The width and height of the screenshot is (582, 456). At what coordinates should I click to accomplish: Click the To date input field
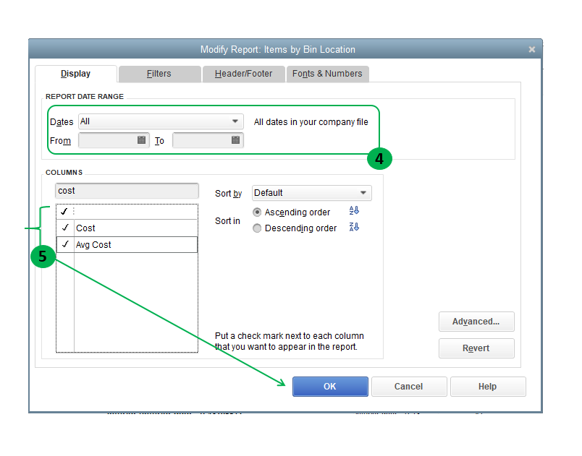click(x=208, y=140)
